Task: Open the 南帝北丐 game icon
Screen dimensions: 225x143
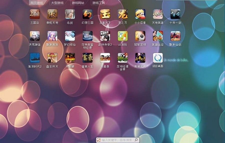Action: click(x=140, y=58)
